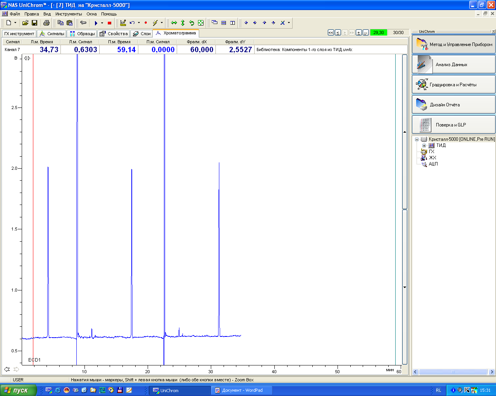Viewport: 496px width, 396px height.
Task: Click the blue undo arrow icon
Action: pyautogui.click(x=132, y=23)
